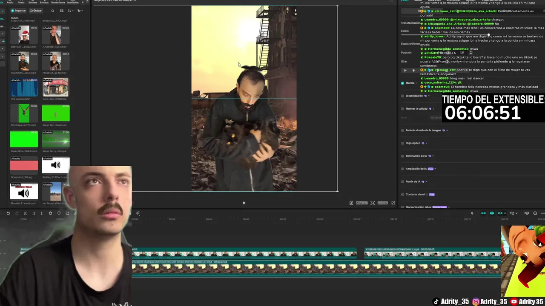The width and height of the screenshot is (545, 306).
Task: Enable Eliminación de IA
Action: pos(402,156)
